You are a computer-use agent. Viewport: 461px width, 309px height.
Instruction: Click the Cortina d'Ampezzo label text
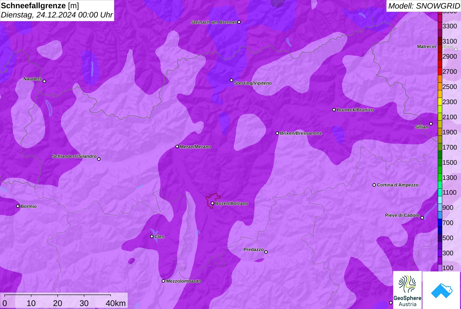[398, 185]
